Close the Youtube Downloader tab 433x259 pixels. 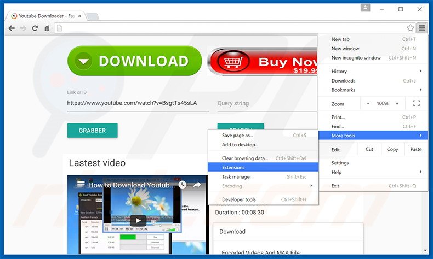tap(79, 16)
